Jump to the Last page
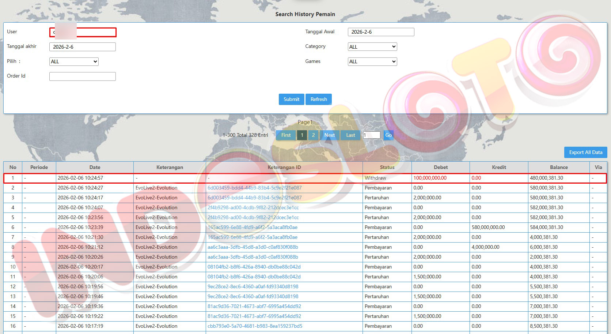 (350, 135)
